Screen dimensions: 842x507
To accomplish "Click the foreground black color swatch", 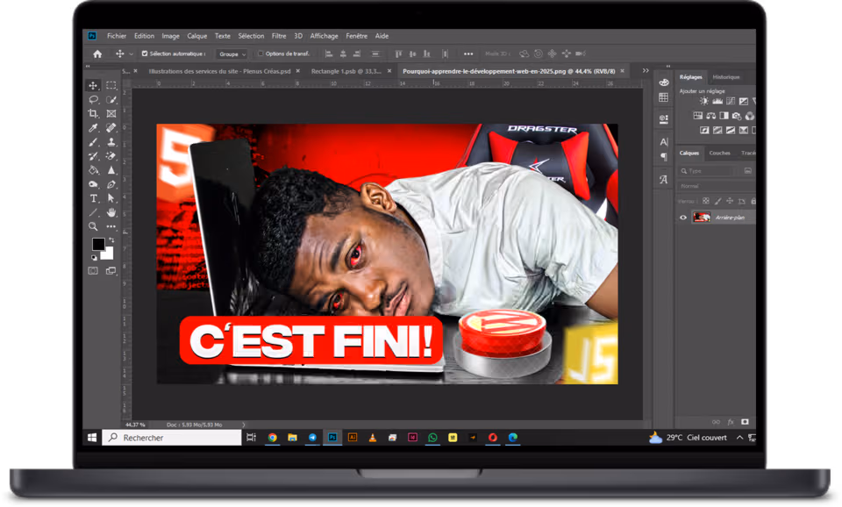I will 98,244.
